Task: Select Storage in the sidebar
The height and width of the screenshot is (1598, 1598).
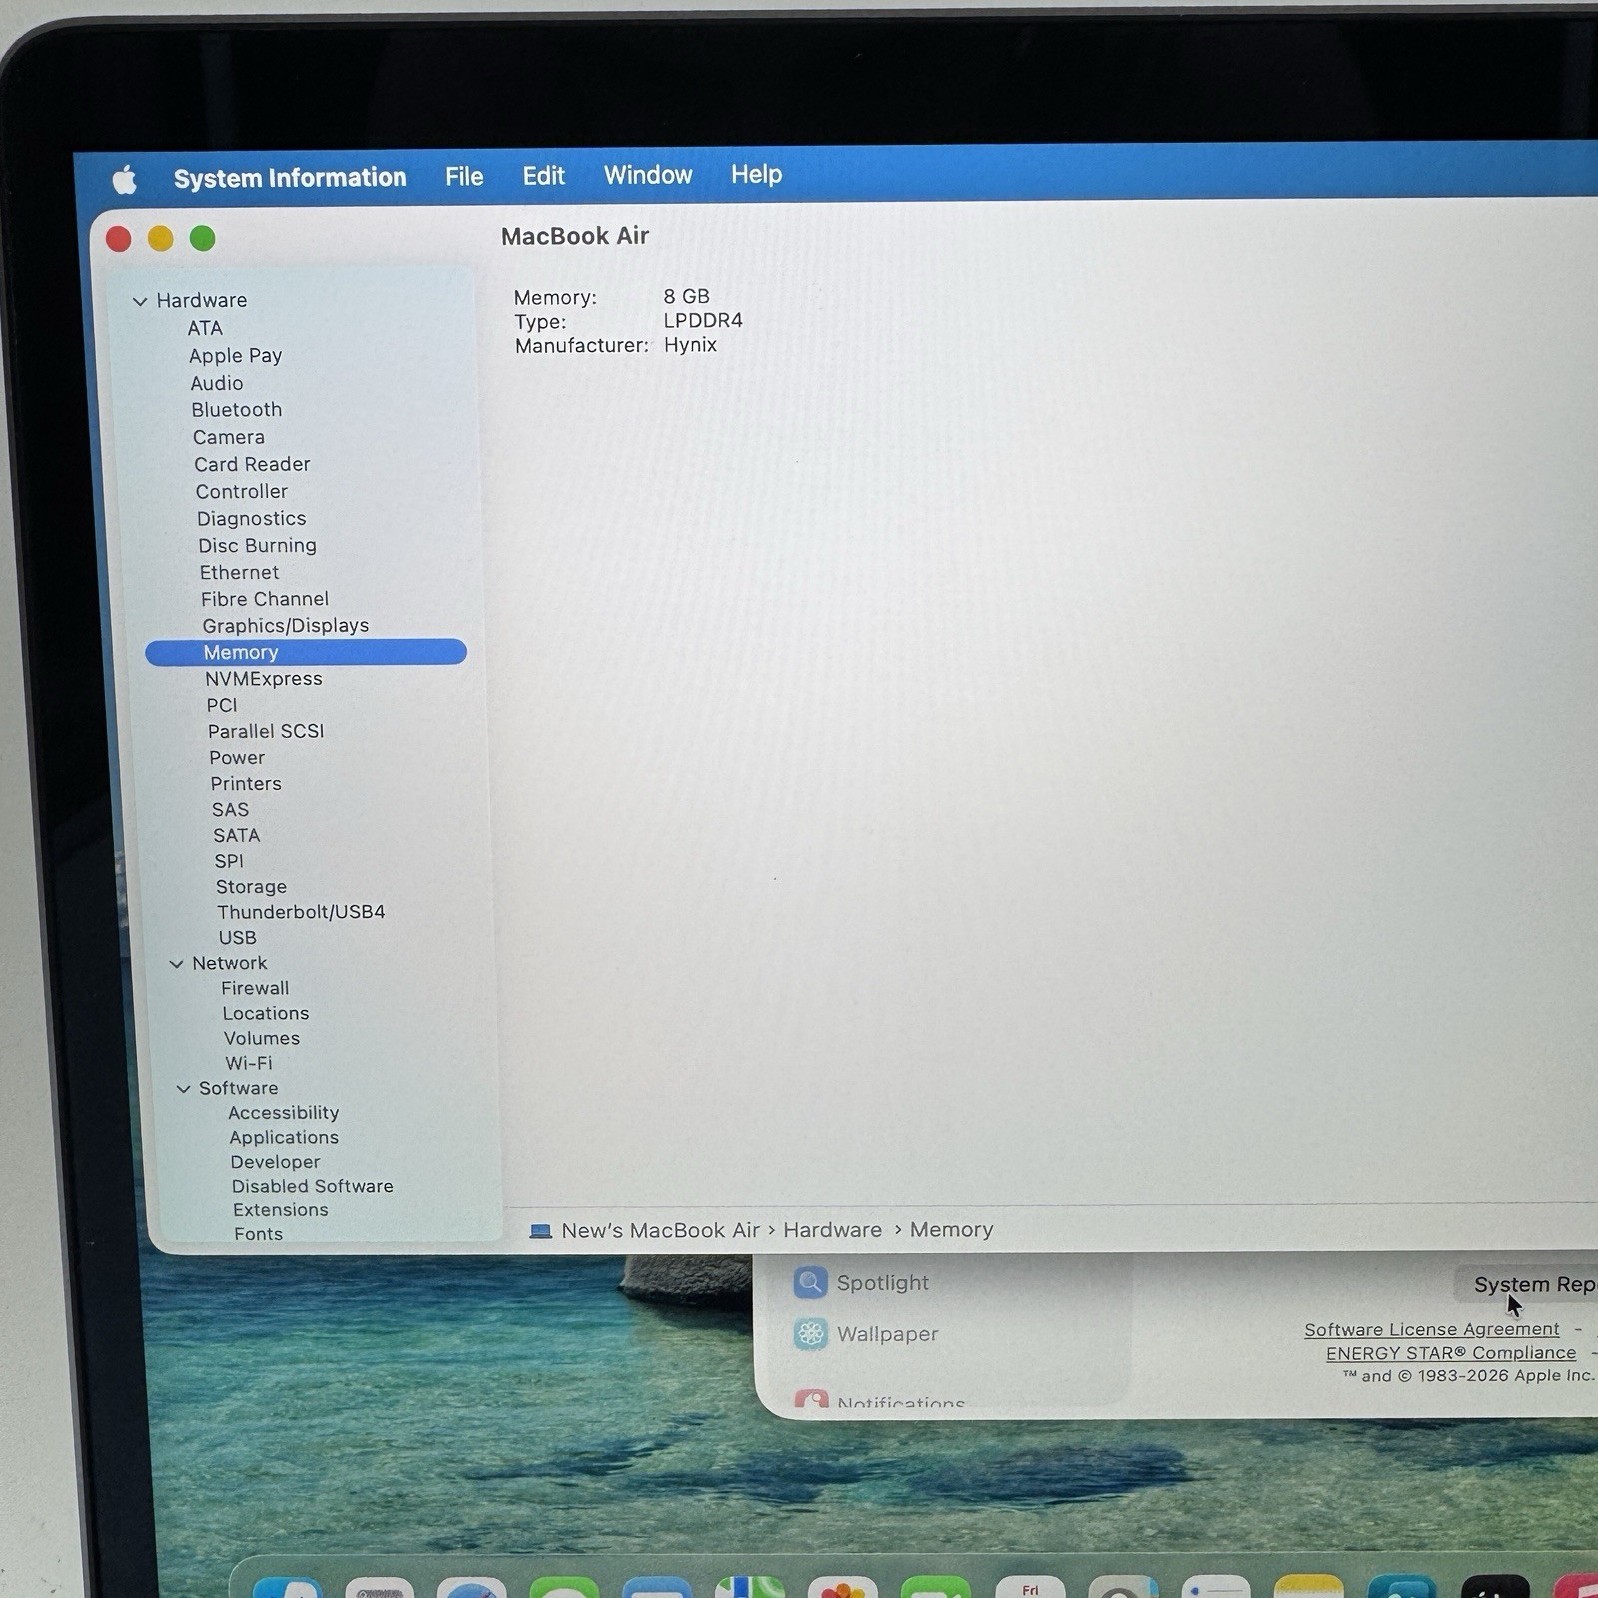Action: [251, 887]
